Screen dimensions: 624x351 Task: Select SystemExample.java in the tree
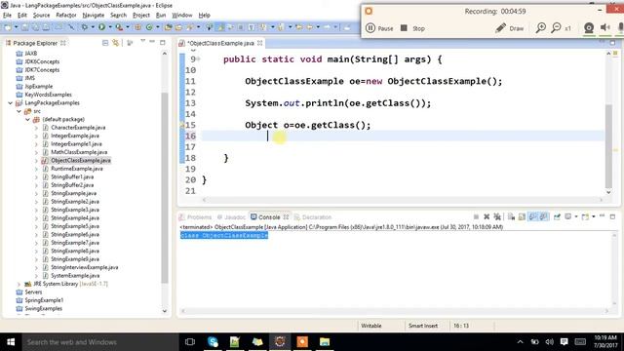[75, 276]
